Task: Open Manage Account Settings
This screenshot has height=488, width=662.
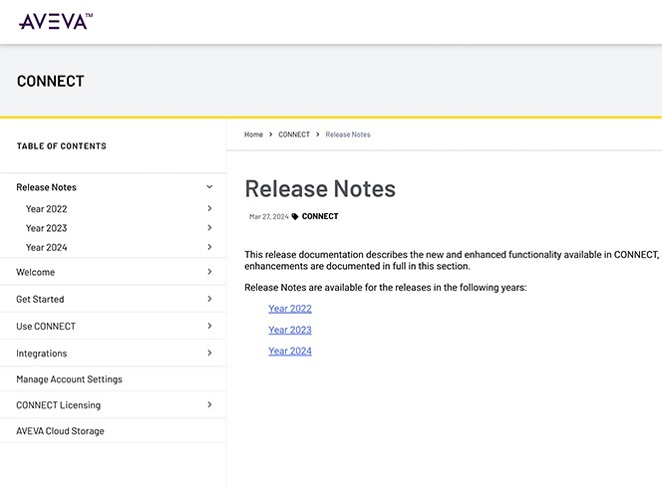Action: point(69,379)
